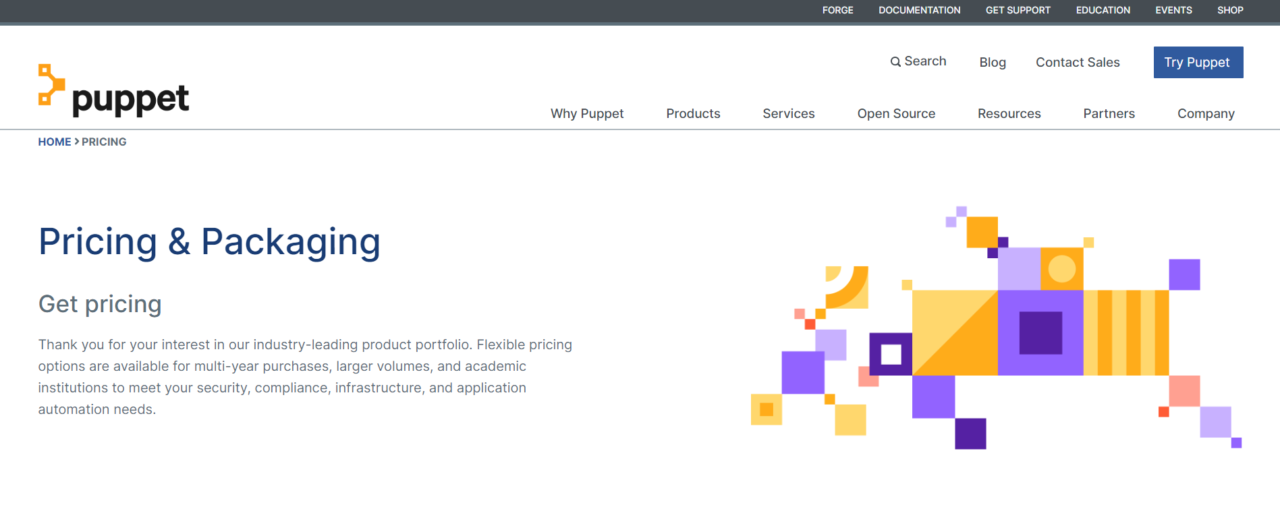
Task: Visit the Events page
Action: coord(1173,10)
